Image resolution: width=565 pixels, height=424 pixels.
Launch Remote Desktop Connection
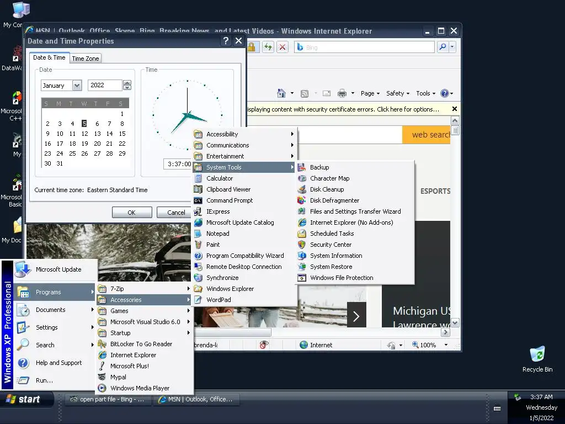tap(244, 267)
